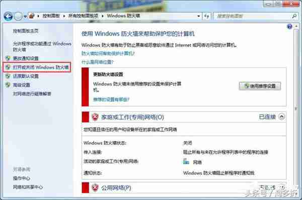Viewport: 302px width, 200px height.
Task: Click 更新防火墙设置 heading text
Action: coord(108,74)
